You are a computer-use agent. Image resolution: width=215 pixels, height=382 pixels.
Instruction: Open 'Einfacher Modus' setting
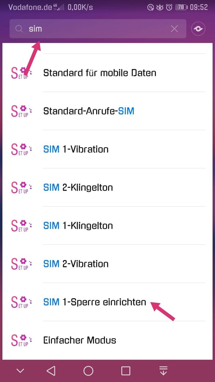(x=107, y=340)
